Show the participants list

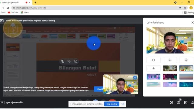coord(179,102)
